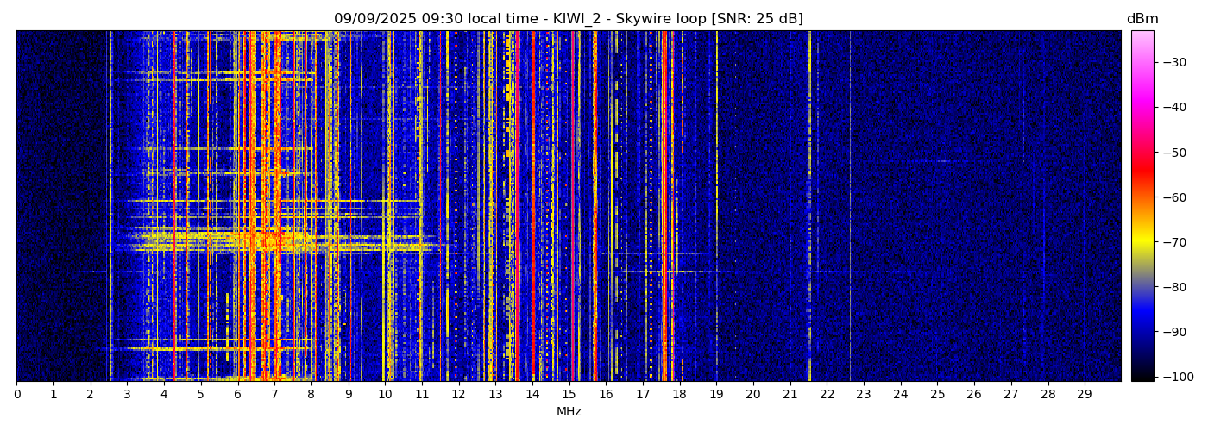This screenshot has width=1208, height=431.
Task: Click the 'dBm' colorbar label
Action: pos(1142,19)
